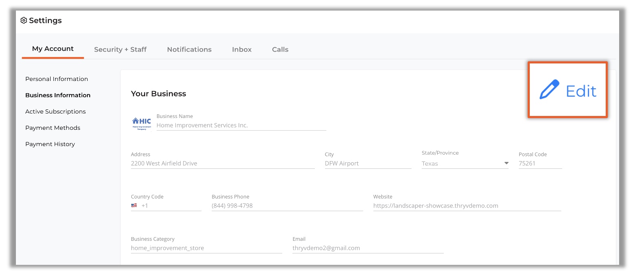Click the Your Business heading

pos(158,94)
